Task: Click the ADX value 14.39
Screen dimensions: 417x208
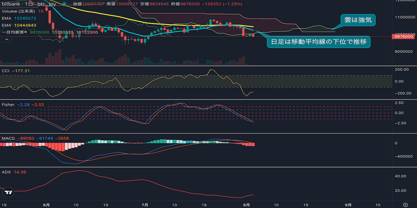Action: click(x=20, y=172)
